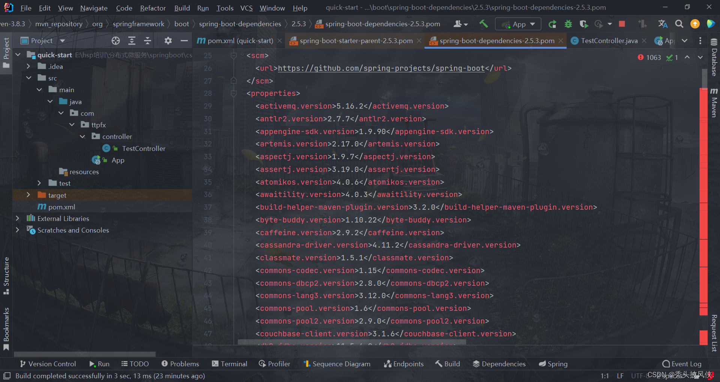720x382 pixels.
Task: Open the Translate plugin icon
Action: pyautogui.click(x=663, y=24)
